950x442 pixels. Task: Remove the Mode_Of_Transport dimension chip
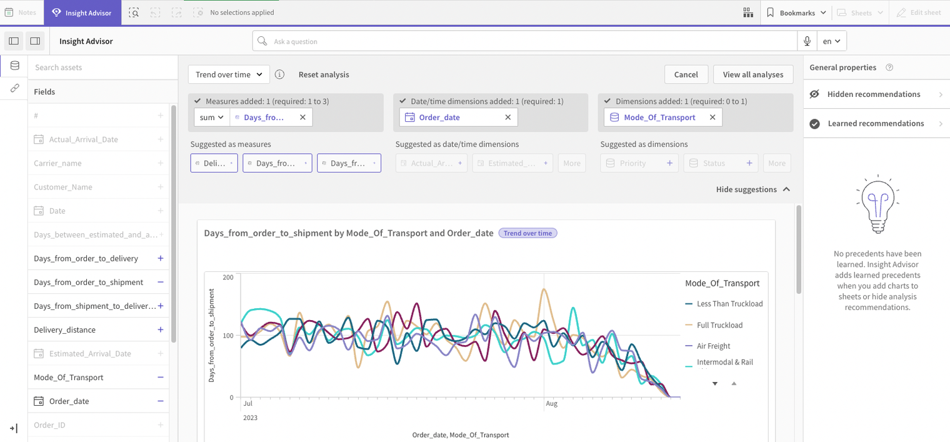pyautogui.click(x=712, y=118)
